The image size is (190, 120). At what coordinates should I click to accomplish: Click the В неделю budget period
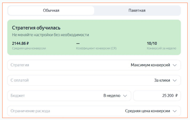pos(112,96)
